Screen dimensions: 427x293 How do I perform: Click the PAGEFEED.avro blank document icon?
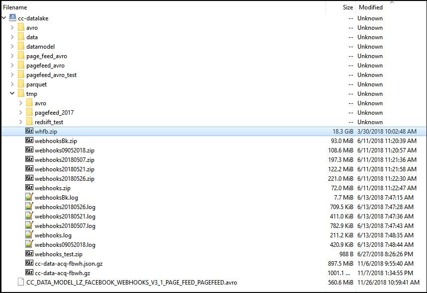(x=21, y=283)
